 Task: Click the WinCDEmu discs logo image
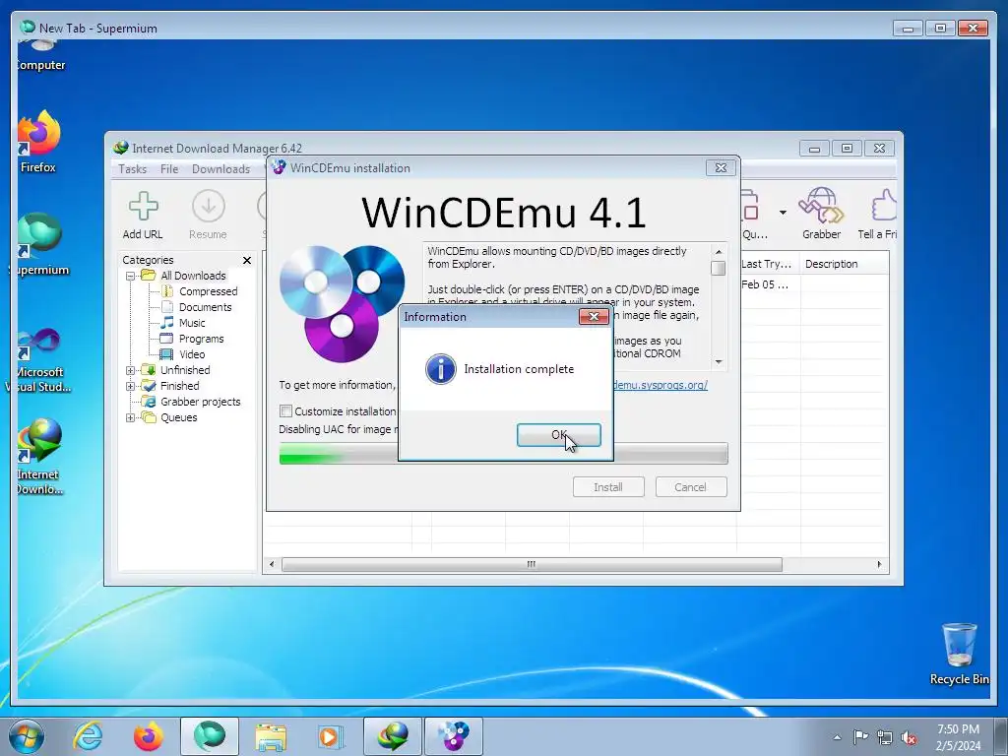tap(342, 304)
